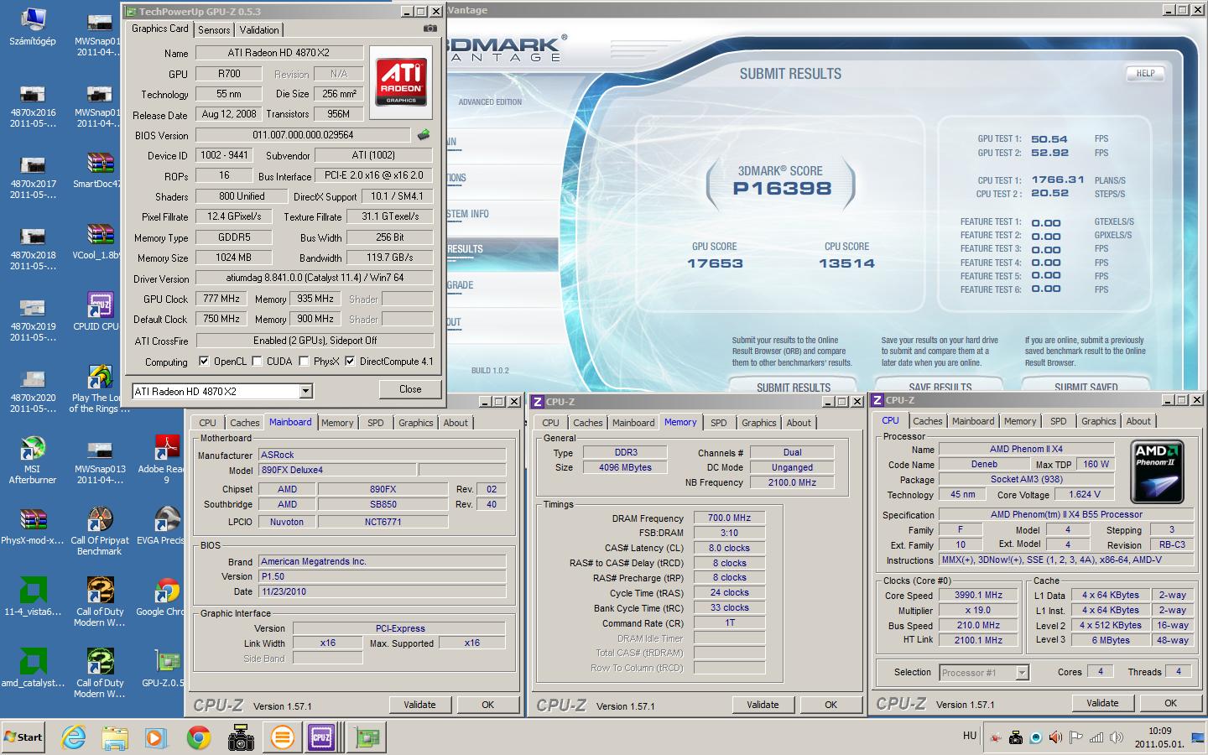Open the ATI Radeon HD 4870 X2 dropdown
Image resolution: width=1208 pixels, height=755 pixels.
coord(305,391)
